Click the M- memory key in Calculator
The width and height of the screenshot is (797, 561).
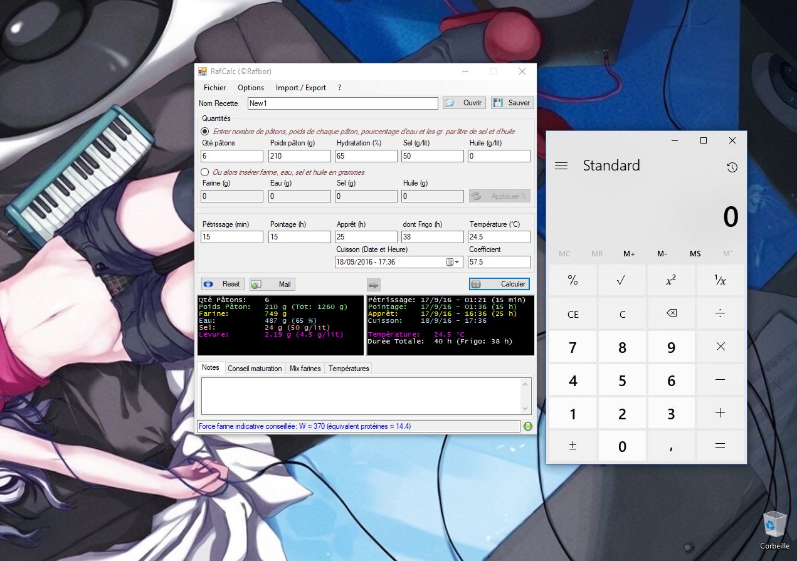pyautogui.click(x=662, y=253)
